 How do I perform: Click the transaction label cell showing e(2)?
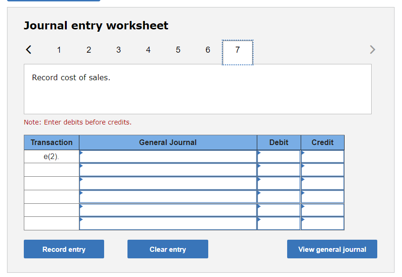(x=51, y=156)
